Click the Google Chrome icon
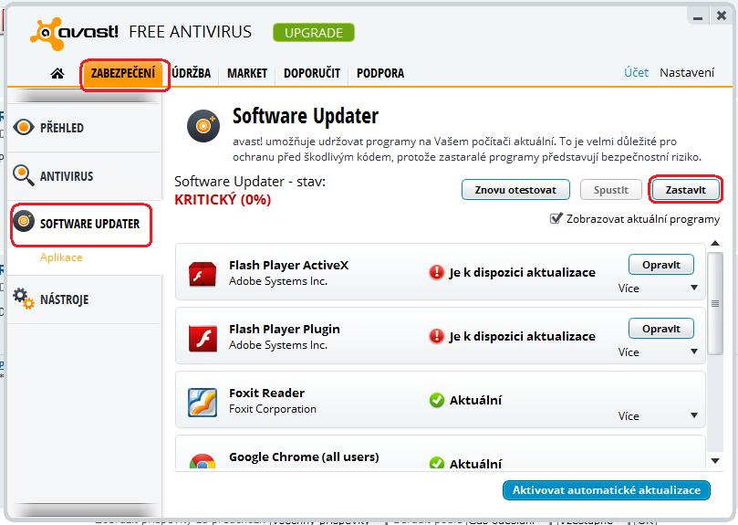This screenshot has width=738, height=525. (203, 462)
